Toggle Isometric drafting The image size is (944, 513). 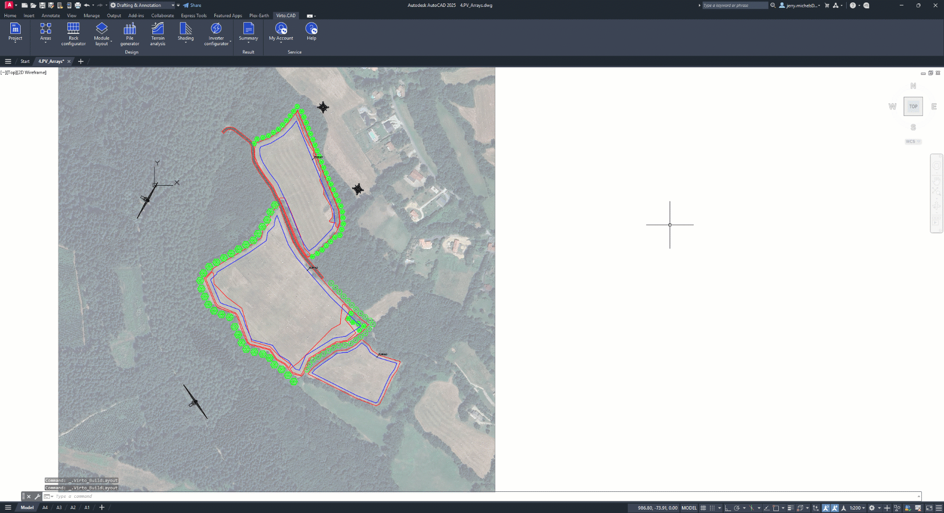(751, 508)
